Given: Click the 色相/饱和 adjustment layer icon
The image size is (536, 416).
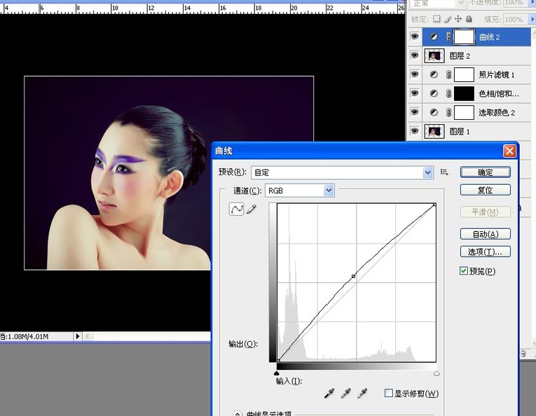Looking at the screenshot, I should (x=434, y=93).
